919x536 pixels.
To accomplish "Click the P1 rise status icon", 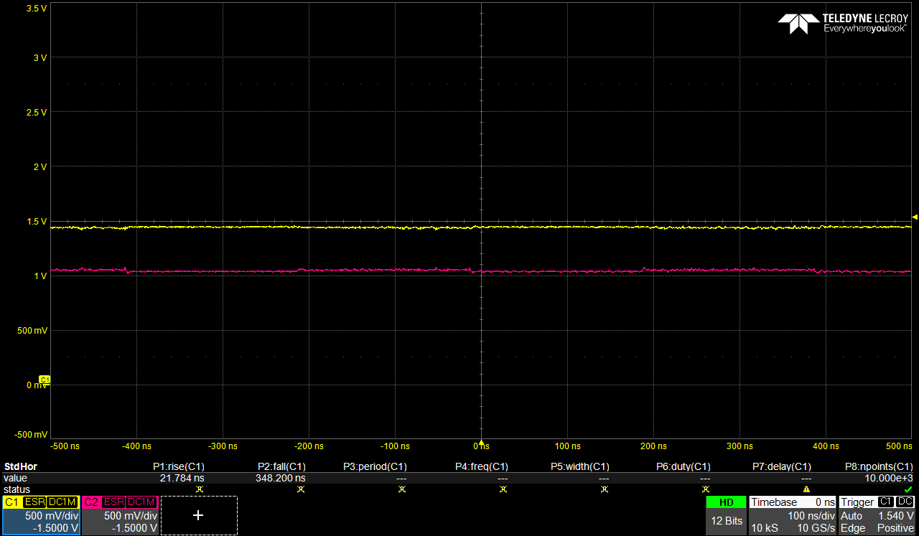I will tap(200, 489).
